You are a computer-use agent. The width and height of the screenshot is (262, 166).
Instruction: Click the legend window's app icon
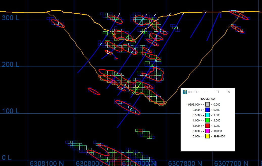(x=185, y=92)
